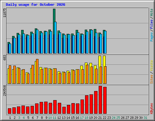
Task: Click green day label 18 on the x-axis
Action: click(86, 118)
